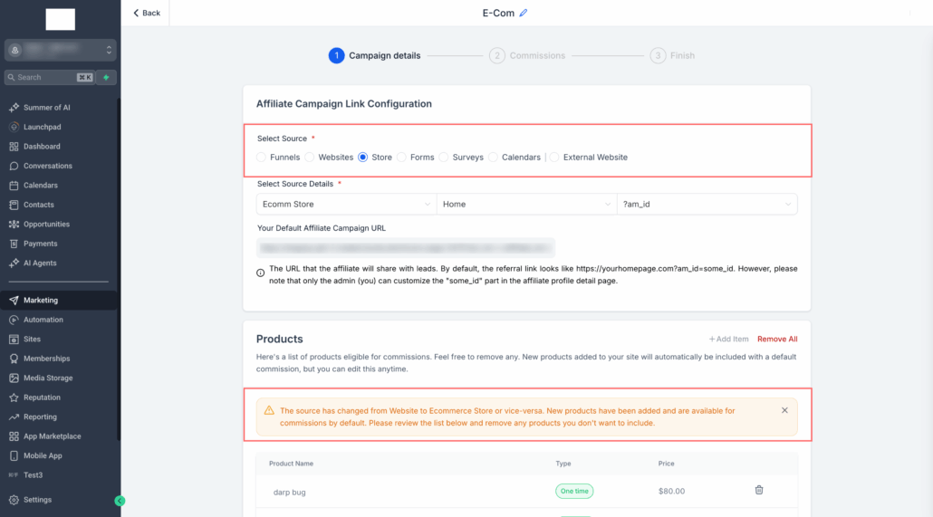Open the ?am_id parameter dropdown
933x517 pixels.
coord(707,204)
